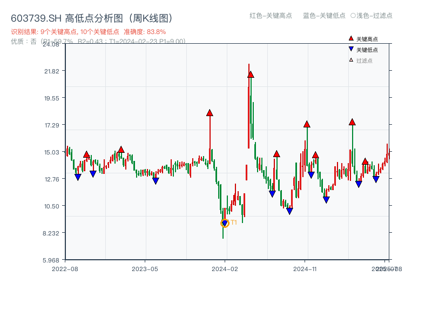Click the blue low marker before 2024-11 near 10.50
The width and height of the screenshot is (432, 324).
pyautogui.click(x=289, y=211)
